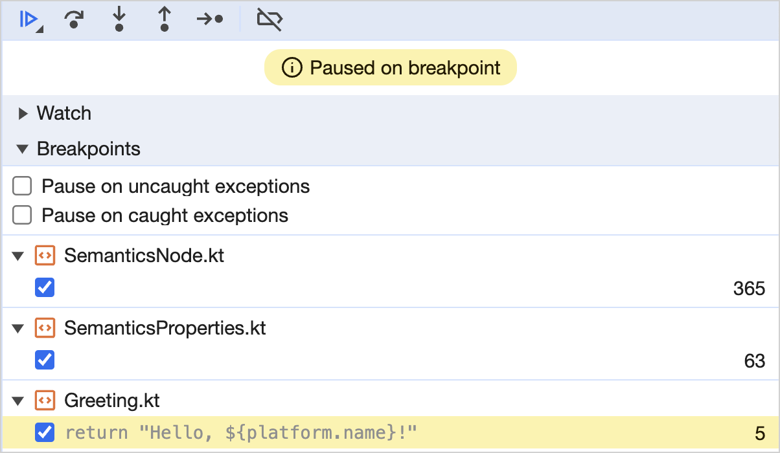This screenshot has width=780, height=453.
Task: Collapse the Breakpoints section
Action: tap(23, 149)
